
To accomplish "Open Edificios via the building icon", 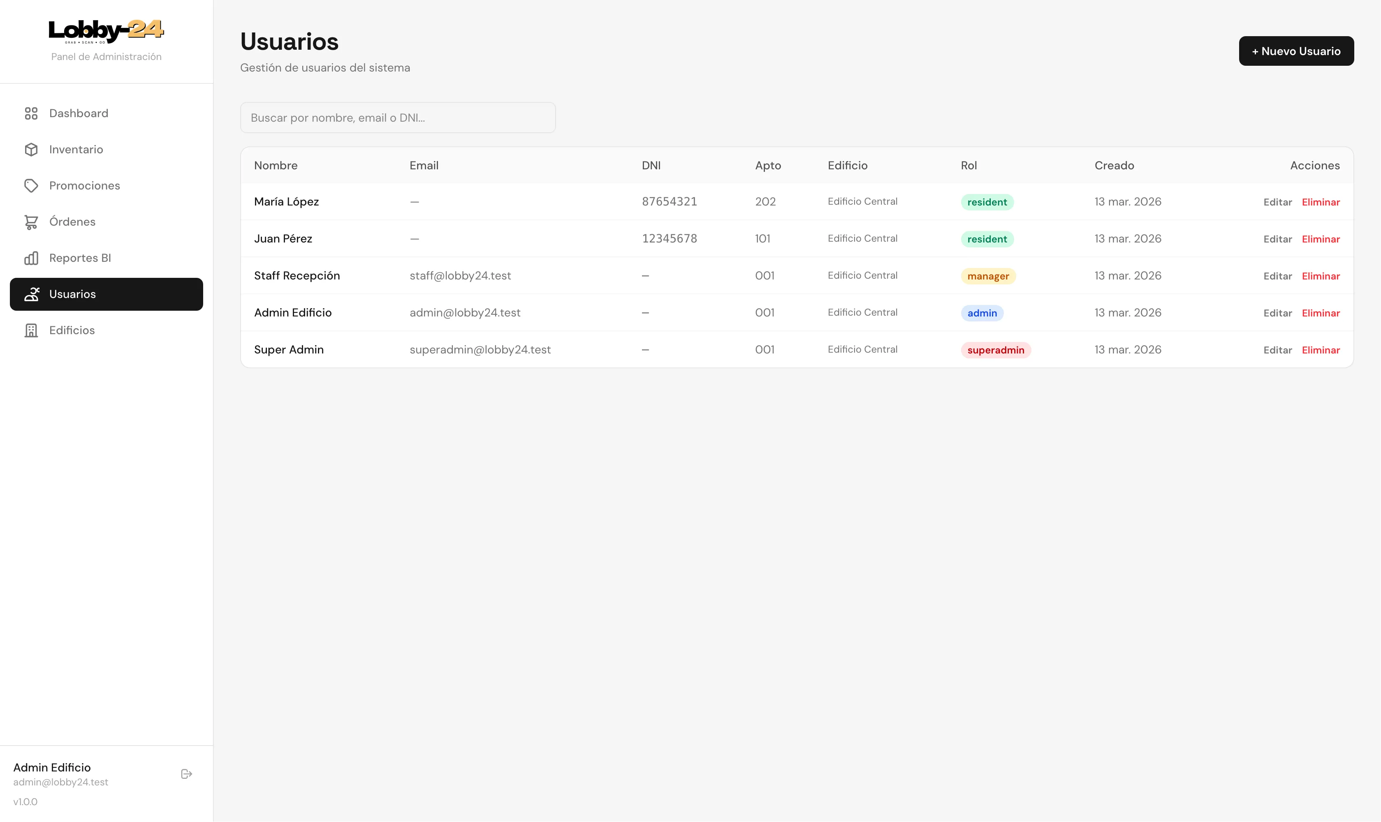I will tap(31, 330).
